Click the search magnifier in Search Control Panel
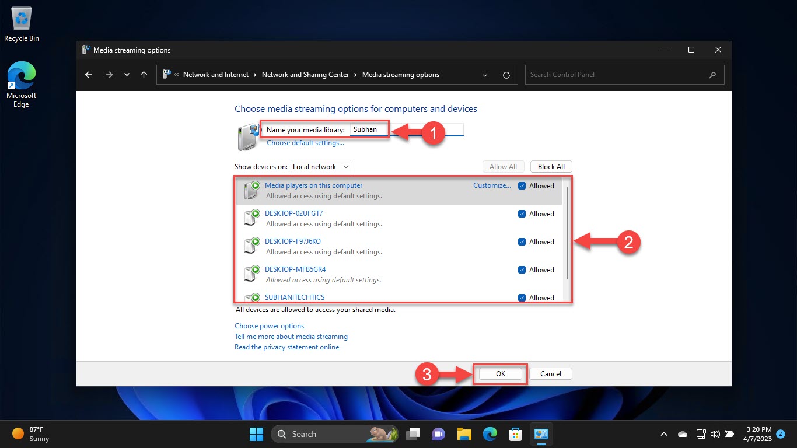Screen dimensions: 797x448 [x=712, y=75]
